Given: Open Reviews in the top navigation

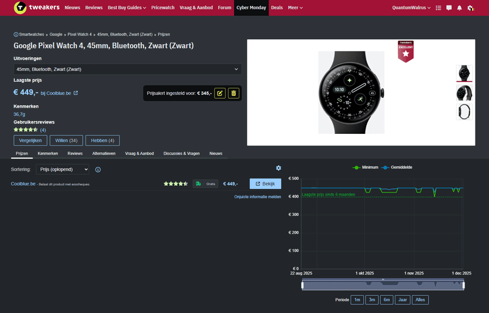Looking at the screenshot, I should (x=94, y=7).
